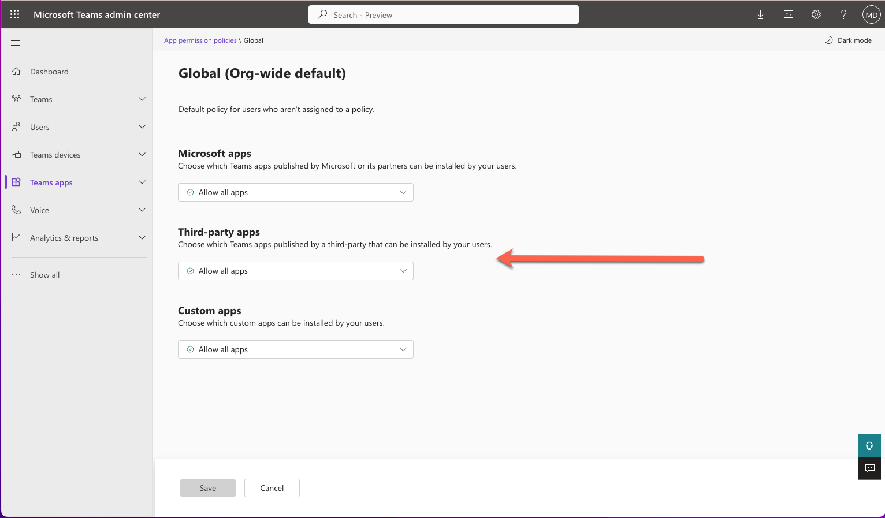Open the settings gear icon
885x518 pixels.
[816, 14]
